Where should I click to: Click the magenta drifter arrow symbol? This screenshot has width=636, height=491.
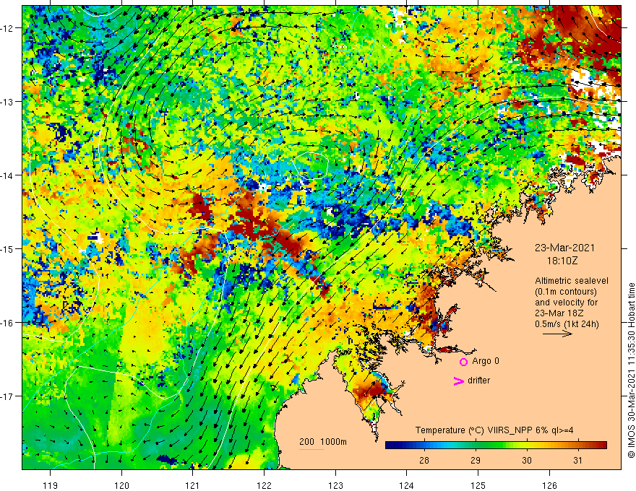(x=458, y=381)
